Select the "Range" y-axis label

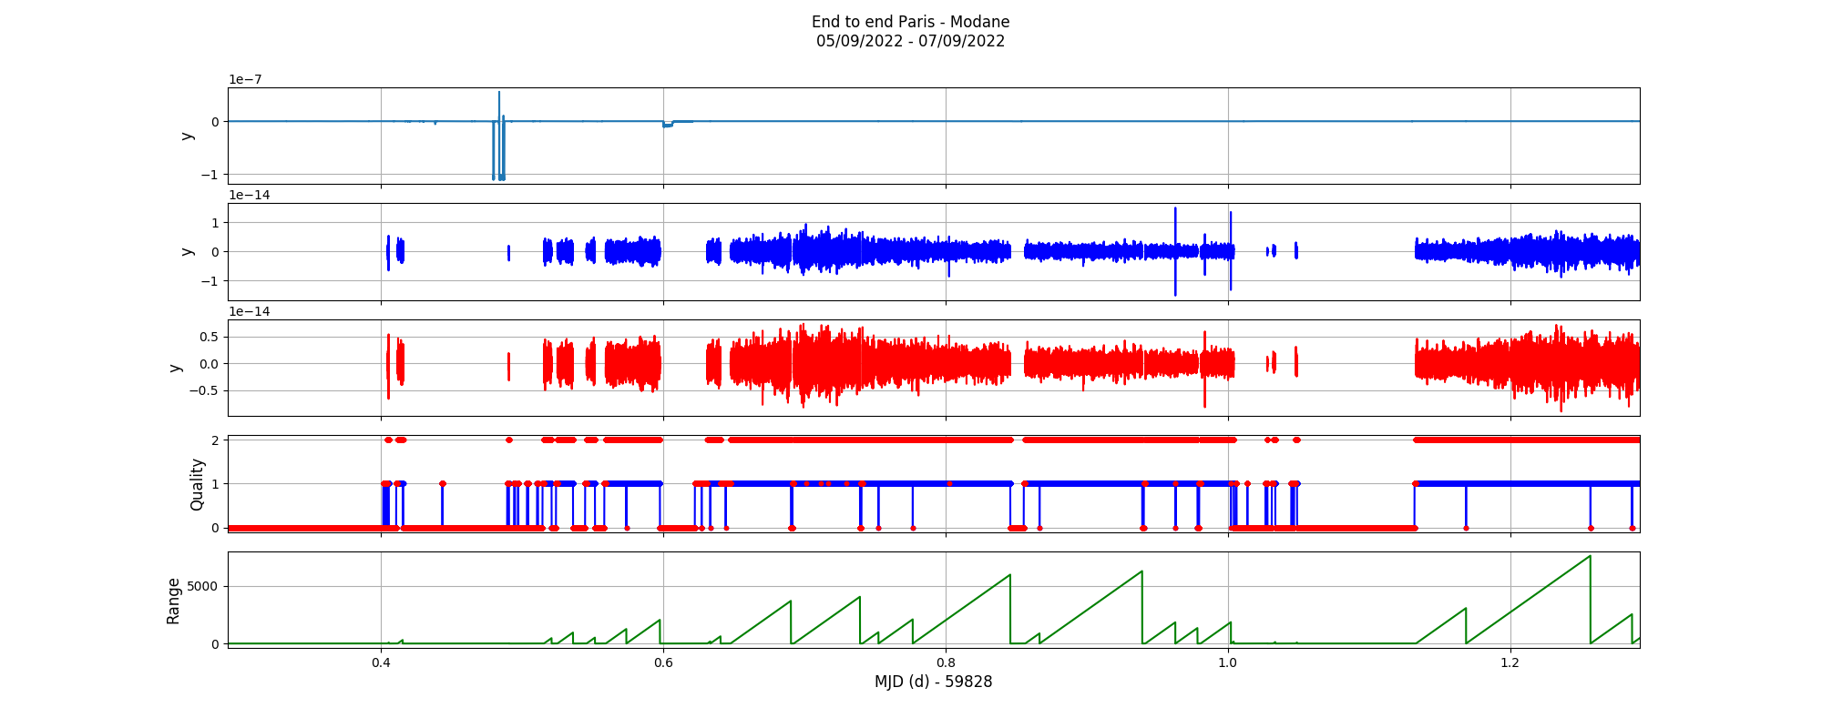(x=173, y=601)
